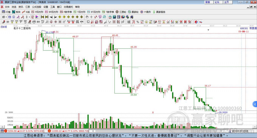Open the 资讯 menu

pyautogui.click(x=21, y=7)
